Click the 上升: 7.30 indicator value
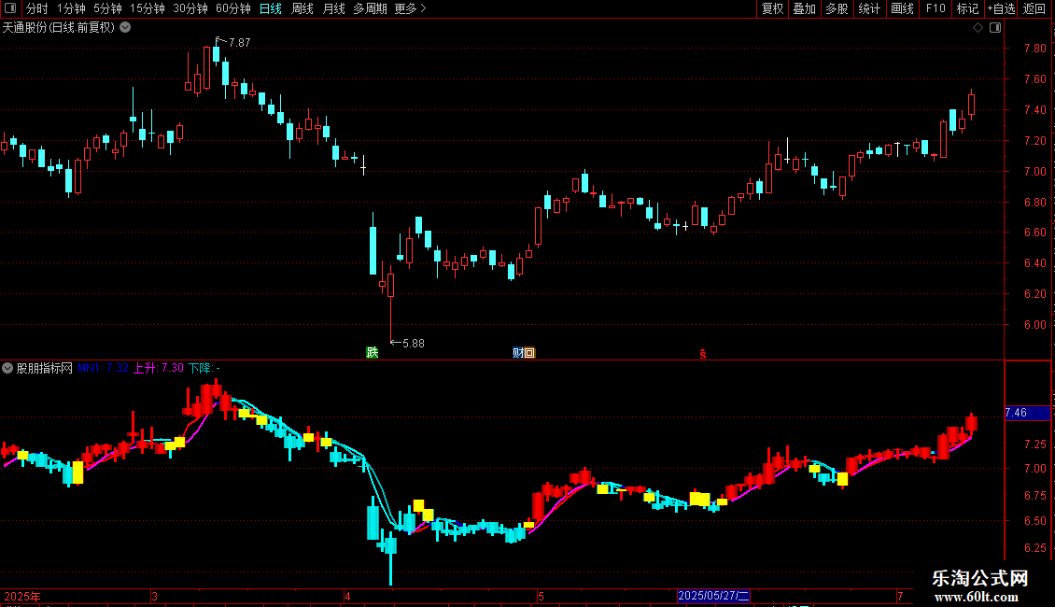The height and width of the screenshot is (607, 1055). pos(158,368)
